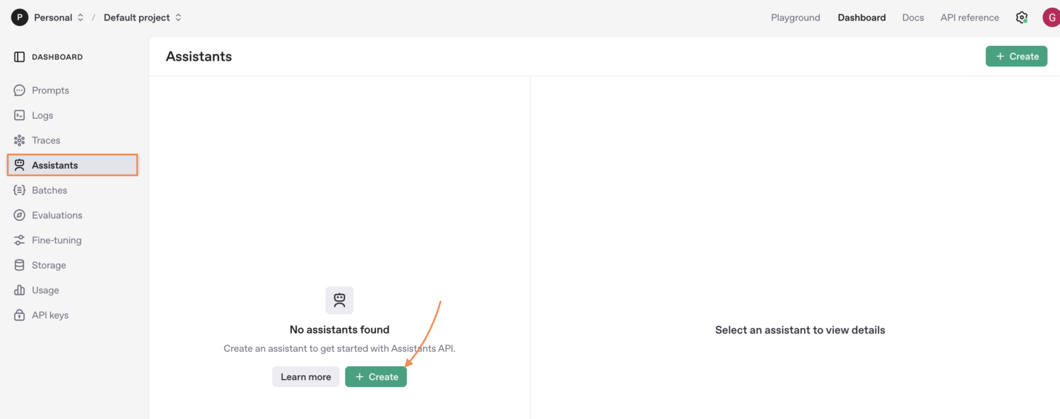Open Batches using its sidebar icon
The height and width of the screenshot is (419, 1060).
point(20,189)
